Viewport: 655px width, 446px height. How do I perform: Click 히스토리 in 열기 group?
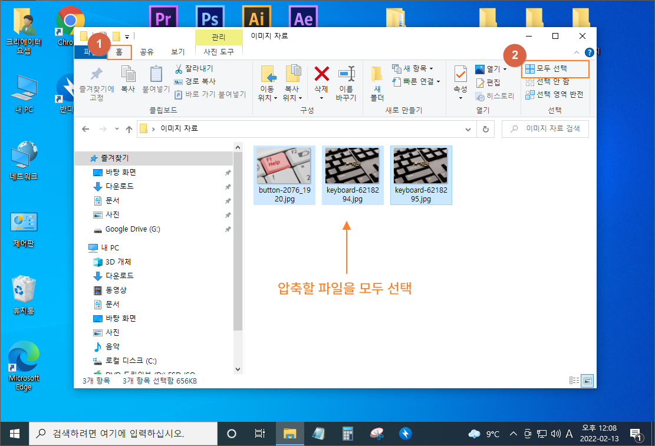point(495,96)
